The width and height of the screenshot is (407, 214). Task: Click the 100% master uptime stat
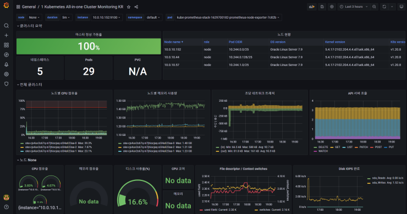click(89, 47)
